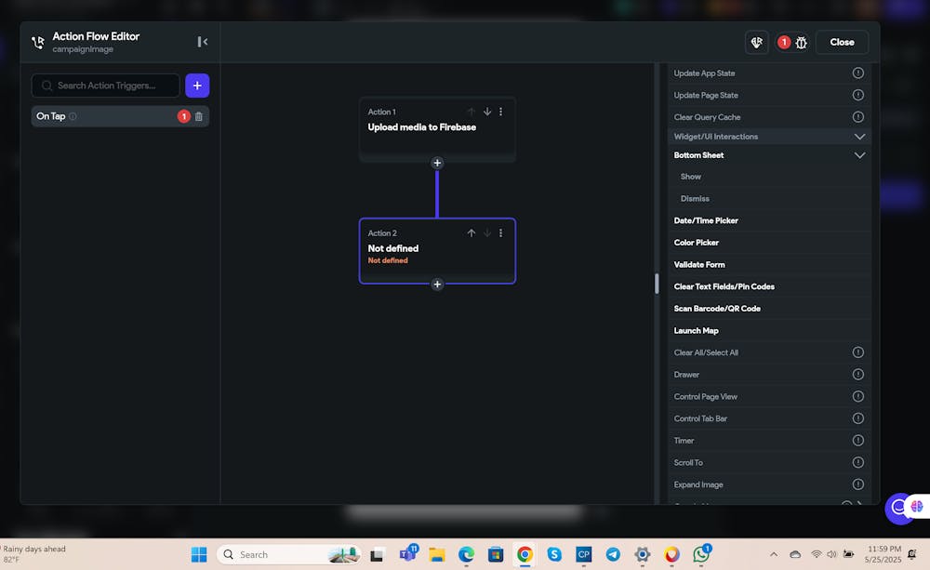This screenshot has height=570, width=930.
Task: Open info for Timer action
Action: (857, 440)
